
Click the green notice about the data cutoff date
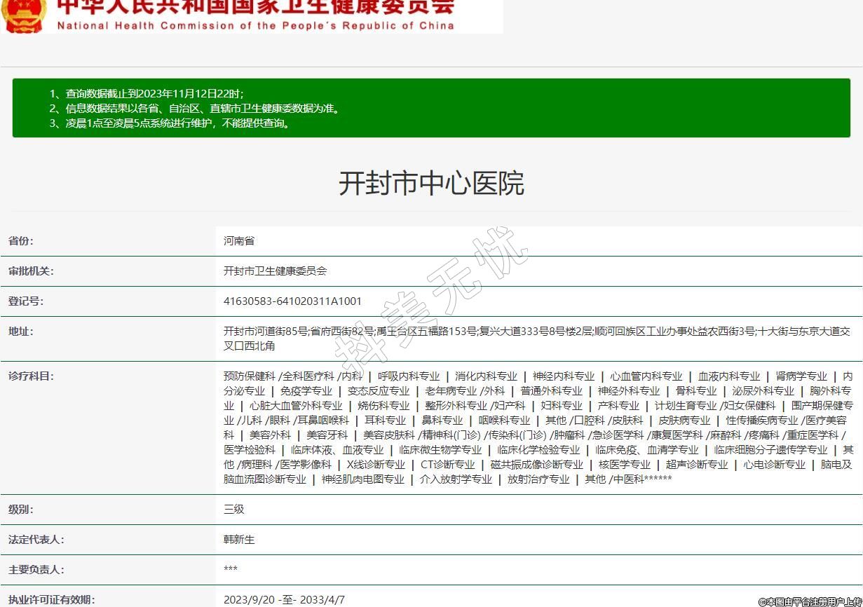[154, 93]
